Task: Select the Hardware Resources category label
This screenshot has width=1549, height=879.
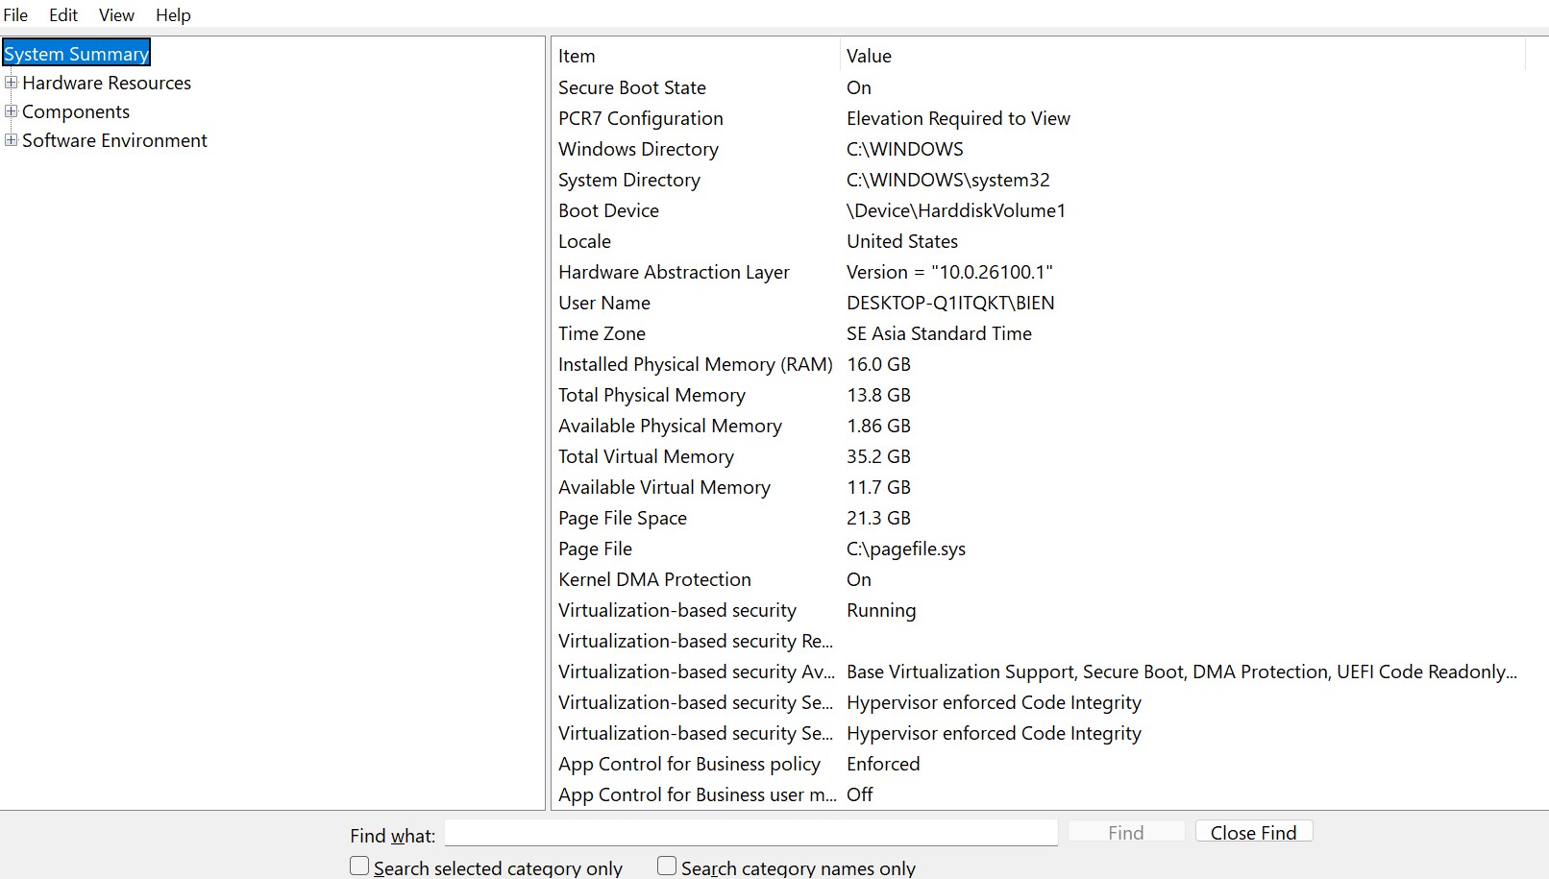Action: 107,83
